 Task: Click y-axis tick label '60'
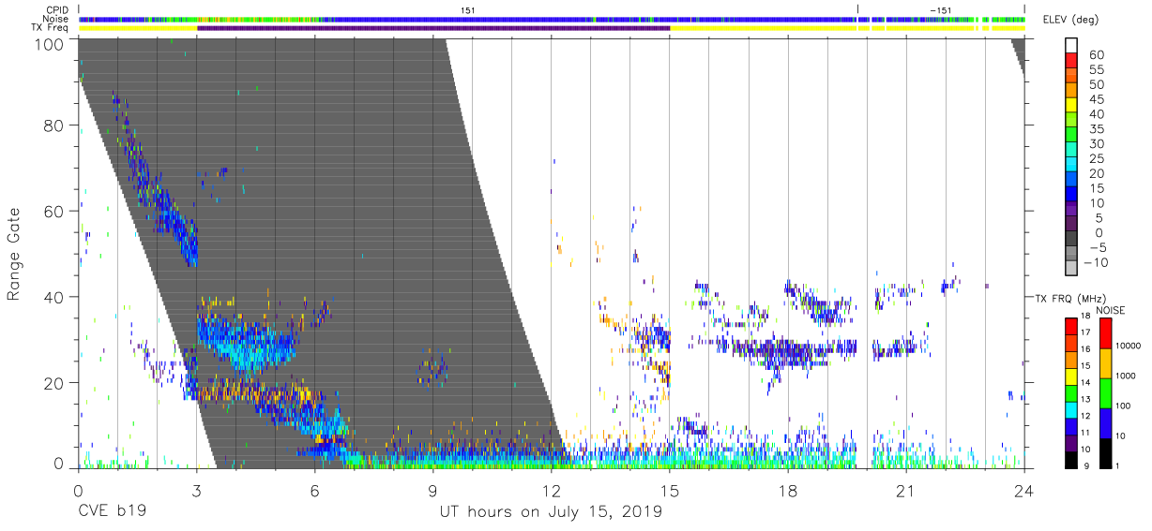[53, 212]
